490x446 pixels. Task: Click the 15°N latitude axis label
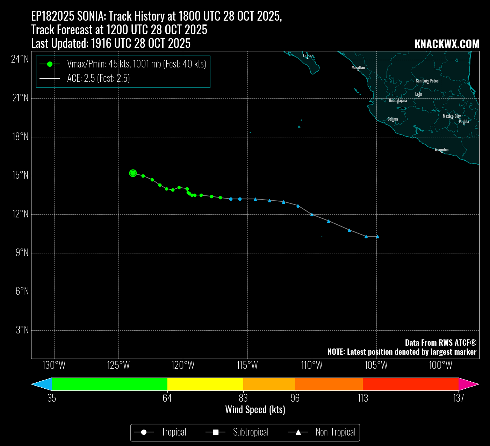tap(20, 175)
